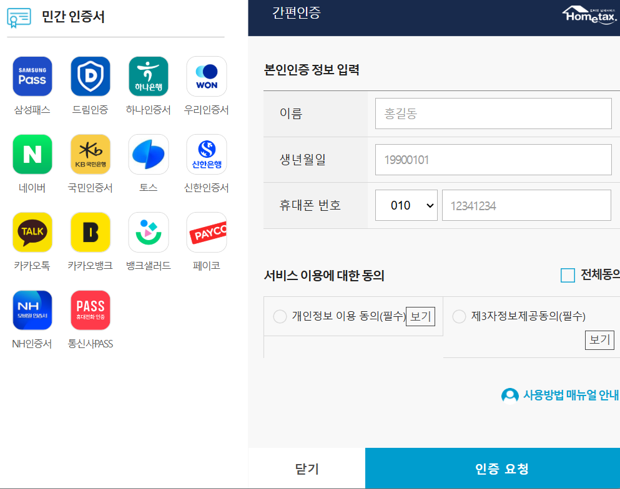Click 보기 for 개인정보 이용 동의
Viewport: 620px width, 489px height.
click(420, 316)
